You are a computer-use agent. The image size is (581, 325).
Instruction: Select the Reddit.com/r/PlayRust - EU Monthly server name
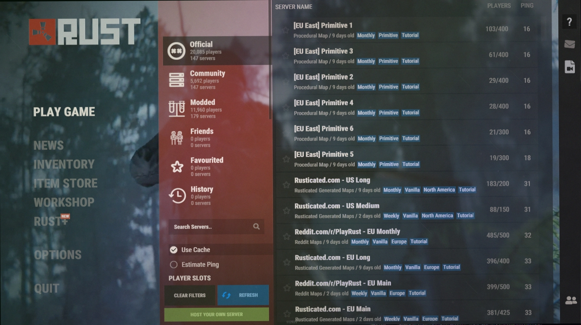347,232
